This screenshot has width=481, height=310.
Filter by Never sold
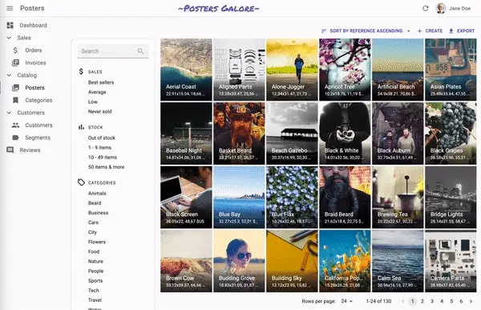(99, 112)
